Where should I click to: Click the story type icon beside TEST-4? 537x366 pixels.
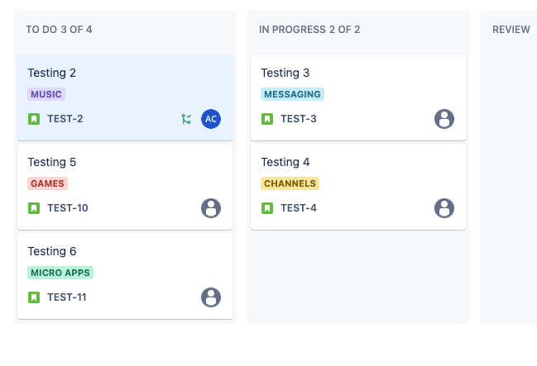pos(267,208)
